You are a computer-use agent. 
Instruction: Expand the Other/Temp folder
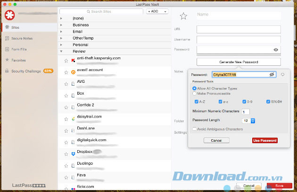[61, 38]
